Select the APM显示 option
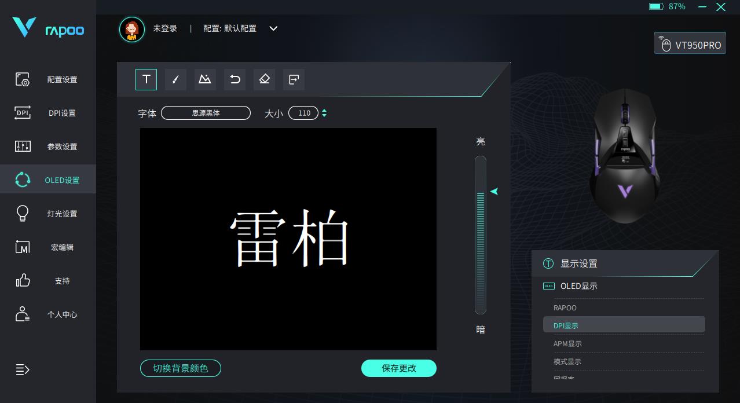Screen dimensions: 740x403 click(624, 343)
